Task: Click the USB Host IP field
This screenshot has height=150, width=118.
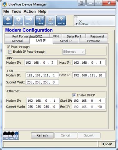Action: 89,75
